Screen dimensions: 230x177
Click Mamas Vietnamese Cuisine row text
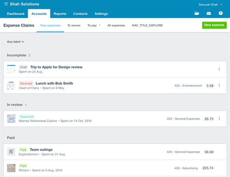click(38, 121)
